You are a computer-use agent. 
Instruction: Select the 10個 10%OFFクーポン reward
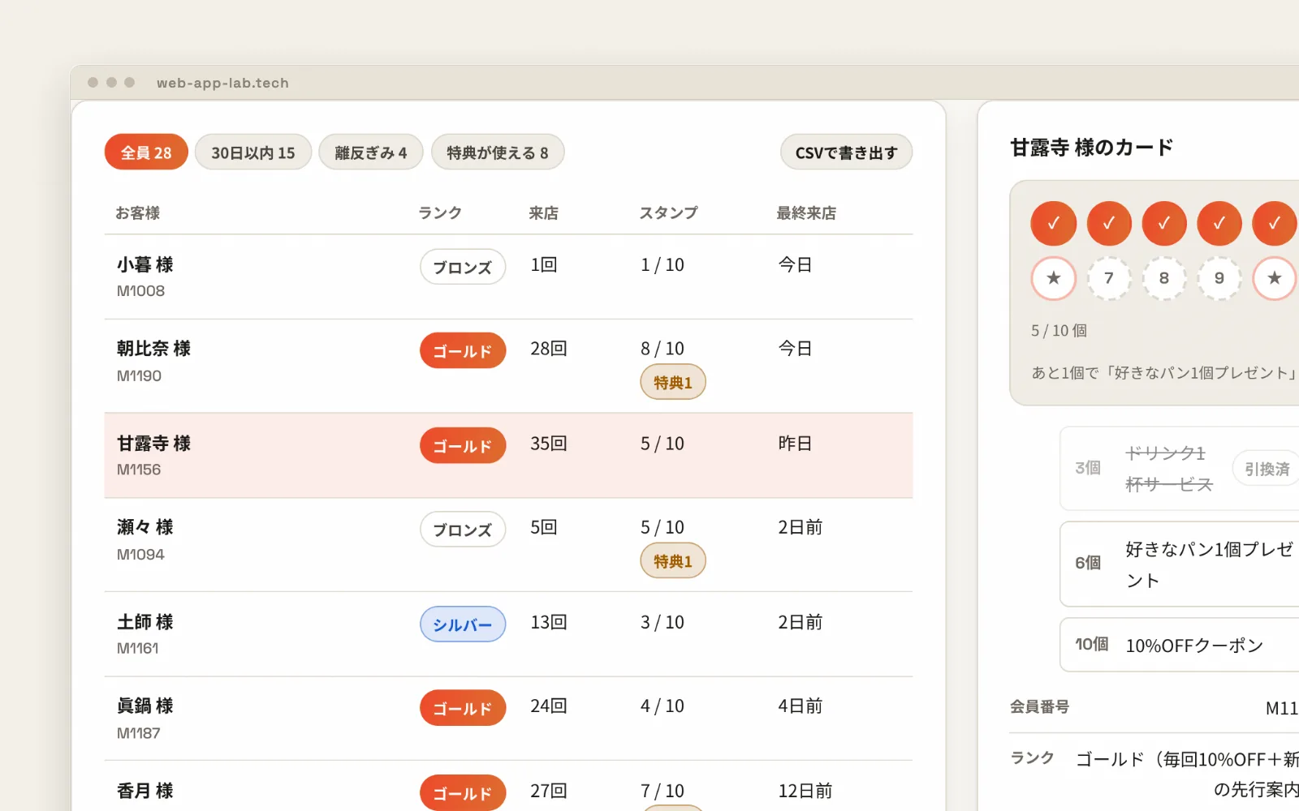pyautogui.click(x=1180, y=645)
